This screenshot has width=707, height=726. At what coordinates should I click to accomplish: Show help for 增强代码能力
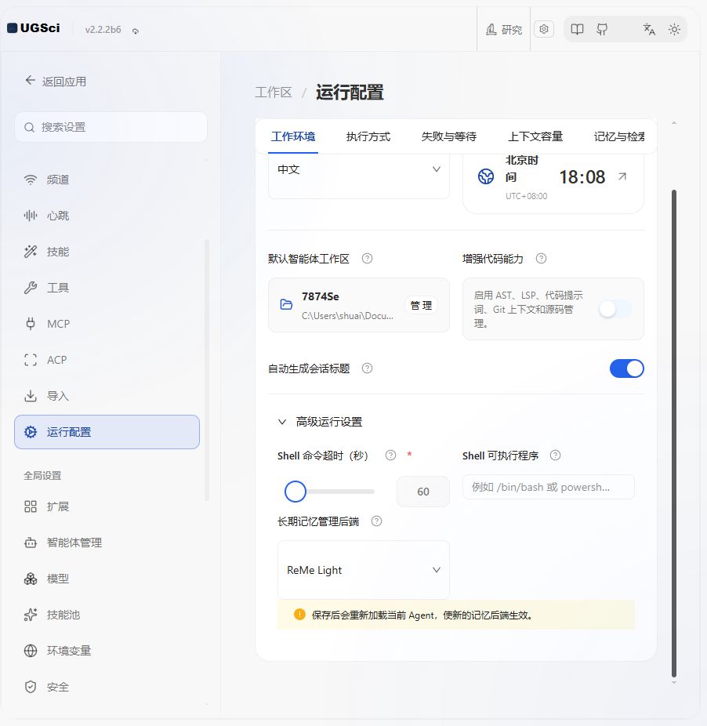coord(541,259)
